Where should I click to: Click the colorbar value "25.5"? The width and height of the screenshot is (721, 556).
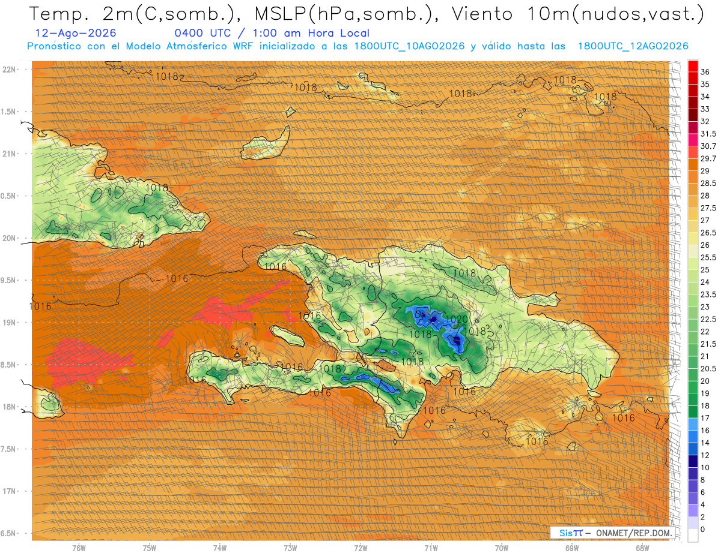click(x=708, y=257)
